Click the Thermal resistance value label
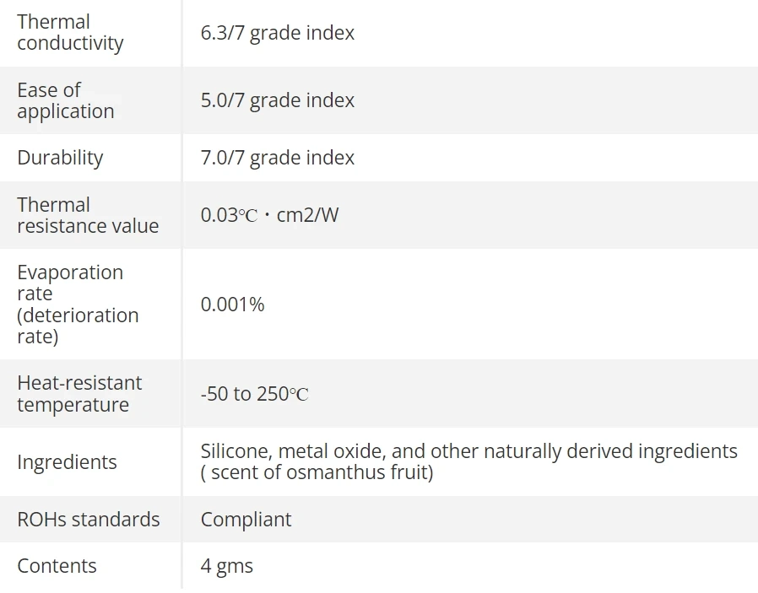758x593 pixels. [88, 215]
